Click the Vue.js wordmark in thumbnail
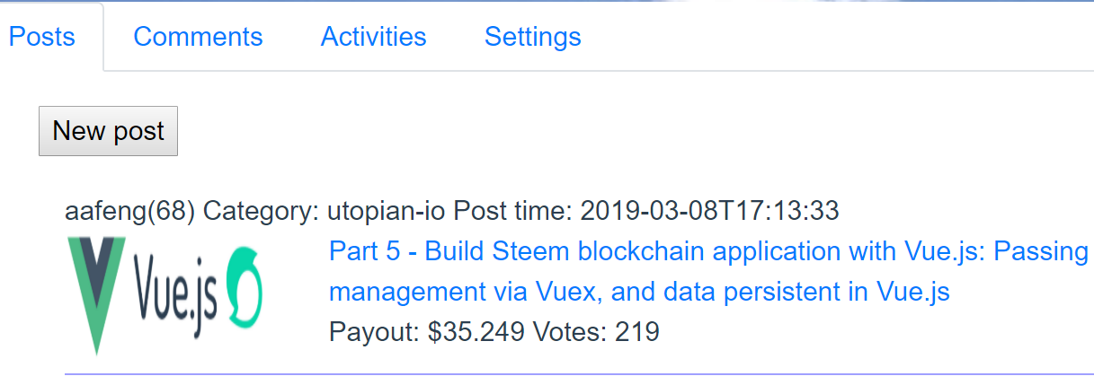1094x385 pixels. coord(175,292)
